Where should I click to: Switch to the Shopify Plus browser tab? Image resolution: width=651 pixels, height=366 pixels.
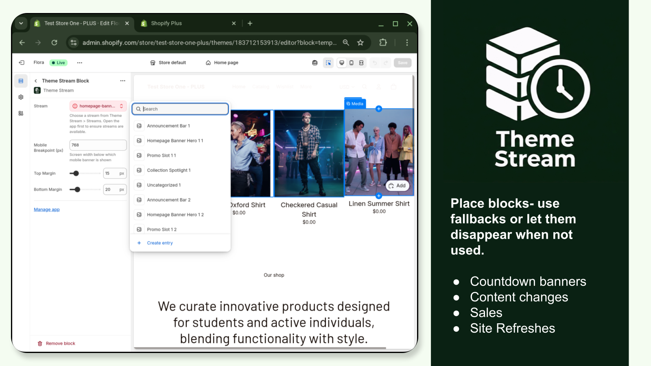pos(167,23)
